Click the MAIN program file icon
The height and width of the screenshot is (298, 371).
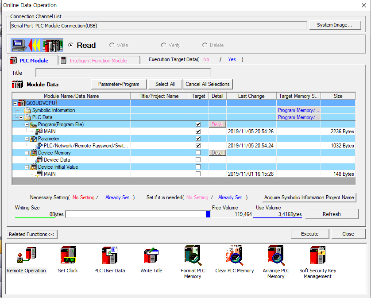(x=39, y=132)
